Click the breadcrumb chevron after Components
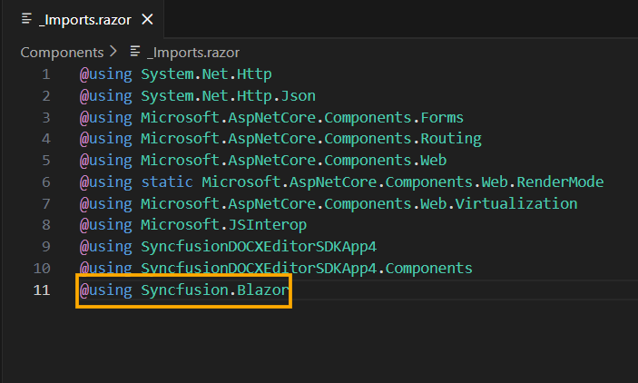The width and height of the screenshot is (638, 383). [113, 52]
